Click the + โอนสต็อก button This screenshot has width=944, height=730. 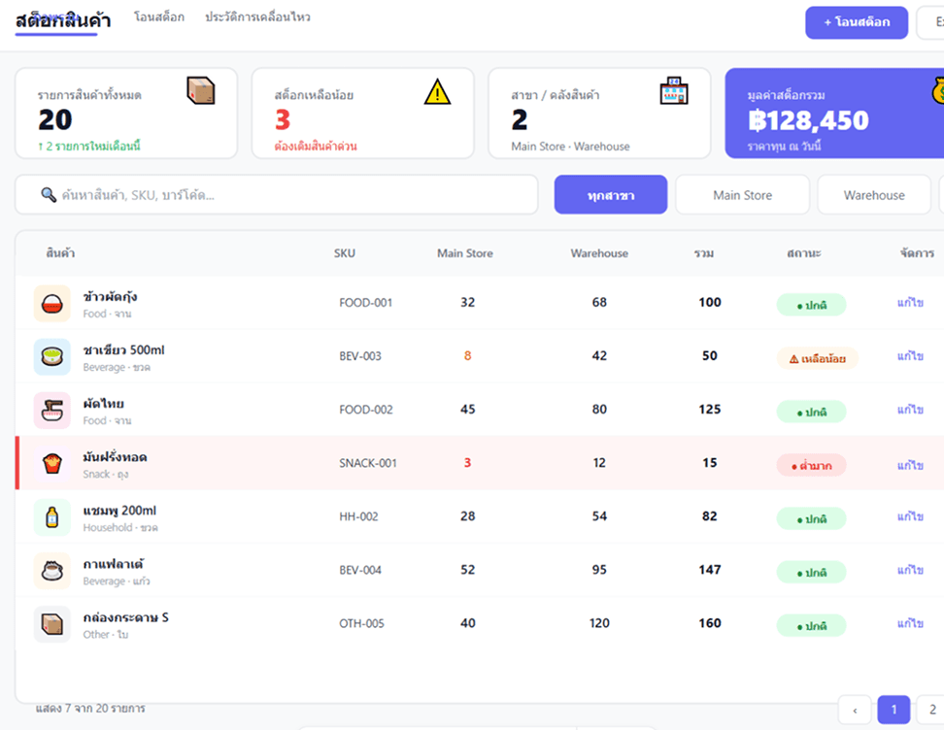[857, 23]
